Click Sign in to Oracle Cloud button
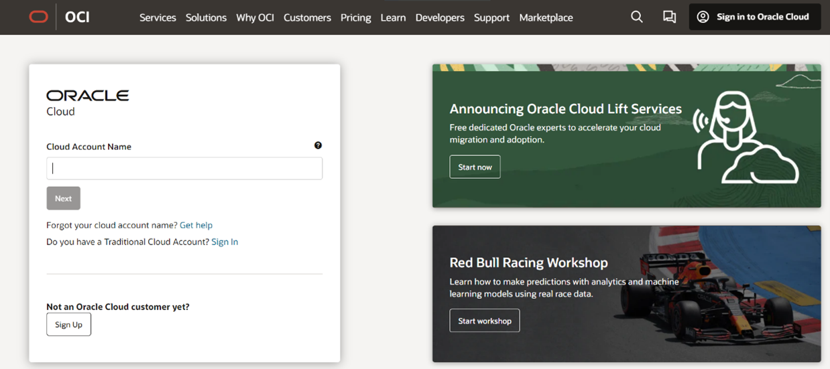 coord(755,17)
